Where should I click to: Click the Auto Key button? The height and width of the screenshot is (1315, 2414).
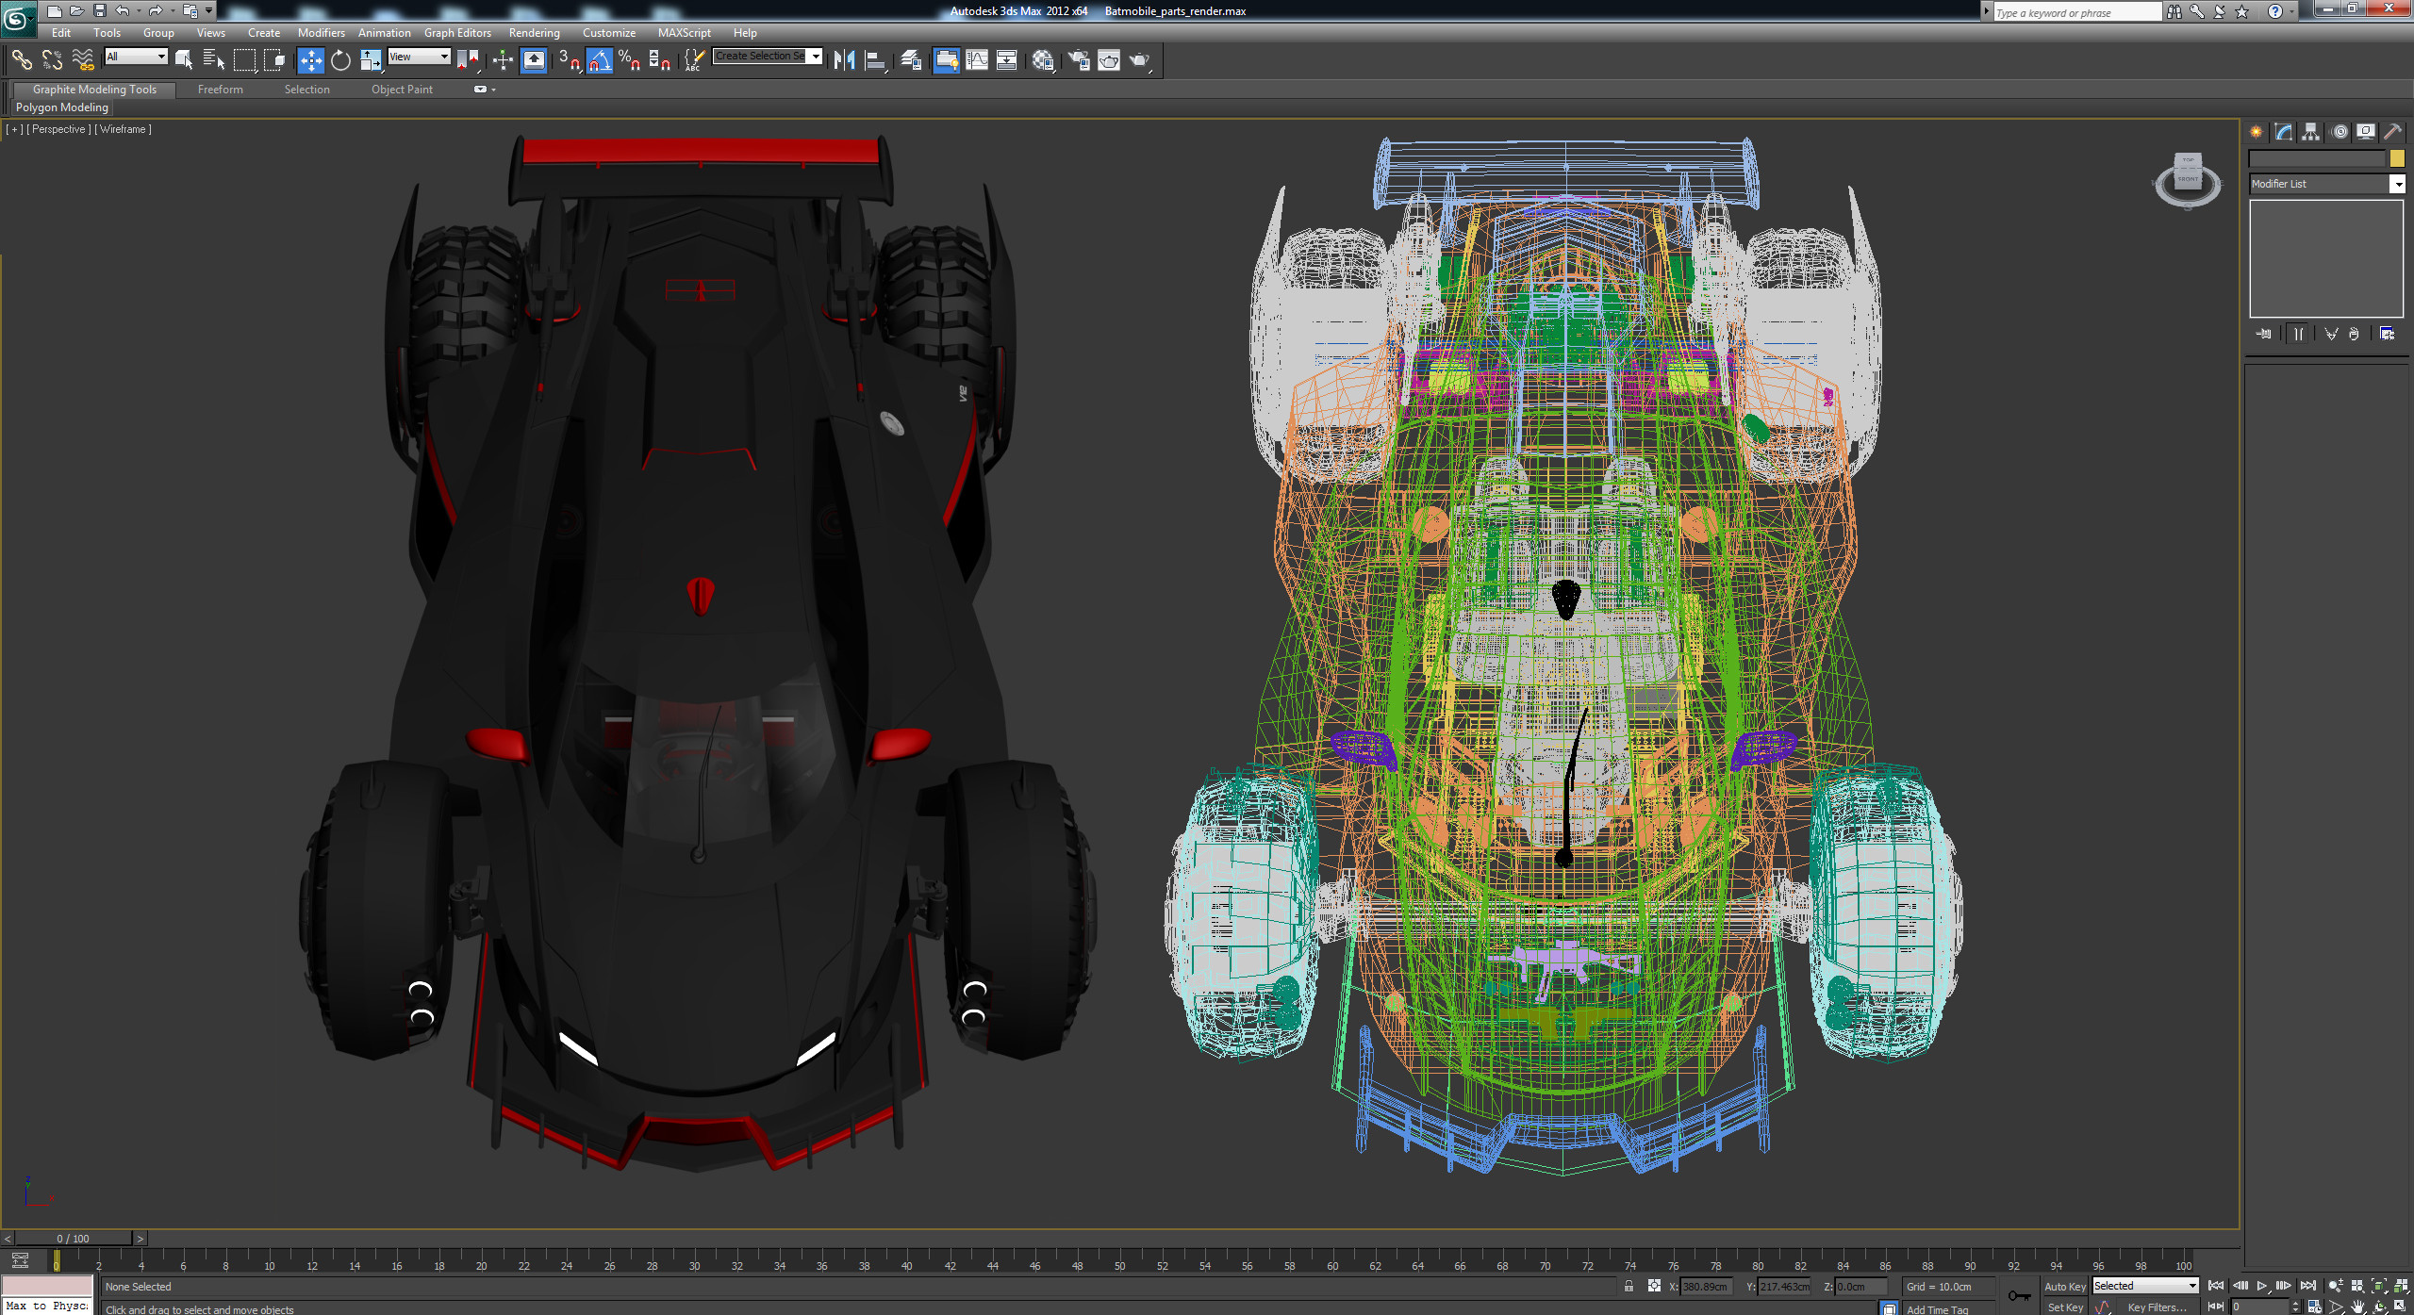(2064, 1287)
